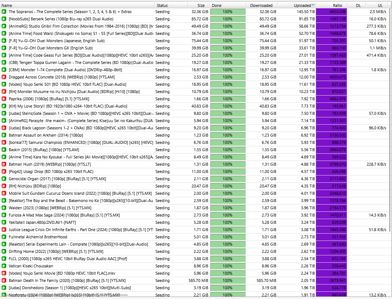The image size is (392, 299).
Task: Click the red icon for Nichijou [BDRip]
Action: 4,186
